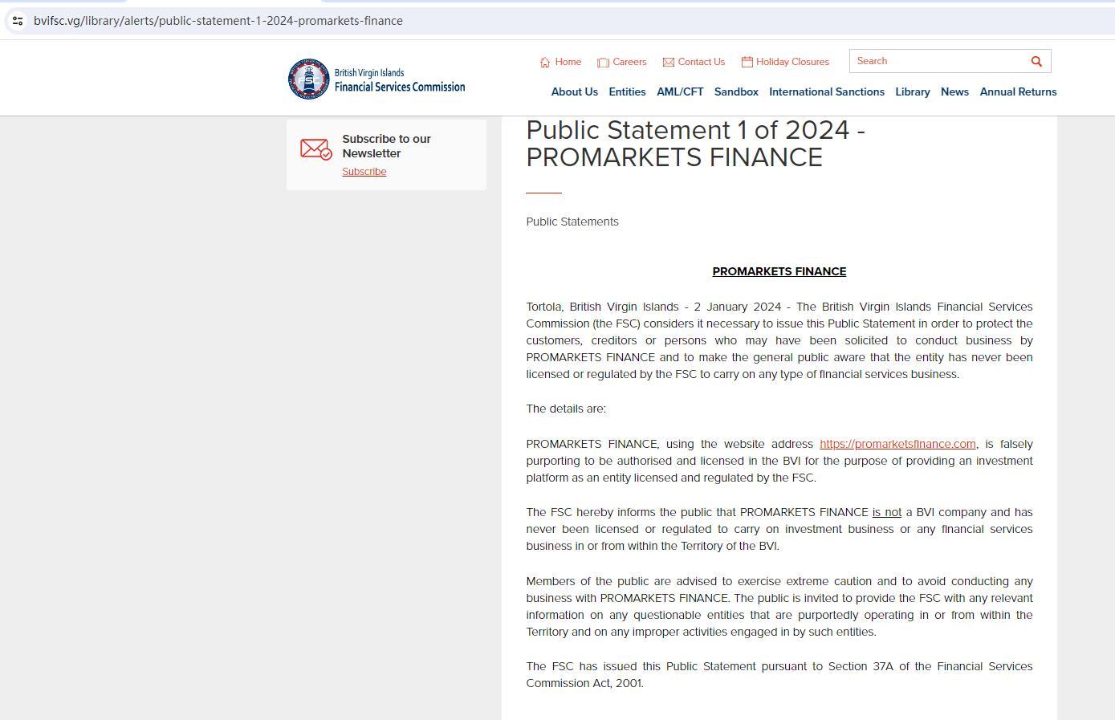Open the Entities menu
Viewport: 1115px width, 720px height.
click(x=627, y=92)
